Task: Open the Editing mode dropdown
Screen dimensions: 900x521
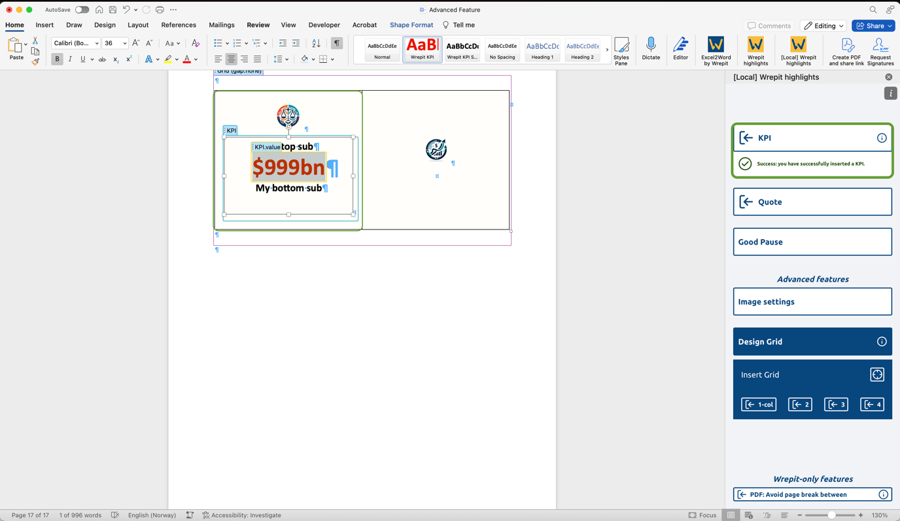Action: (x=823, y=25)
